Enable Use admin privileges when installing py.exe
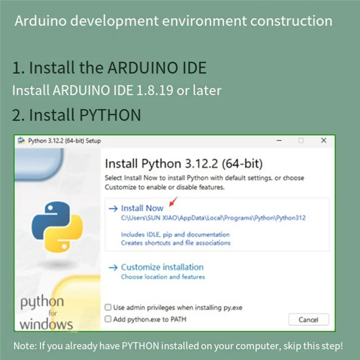Viewport: 360px width, 360px height. 108,307
